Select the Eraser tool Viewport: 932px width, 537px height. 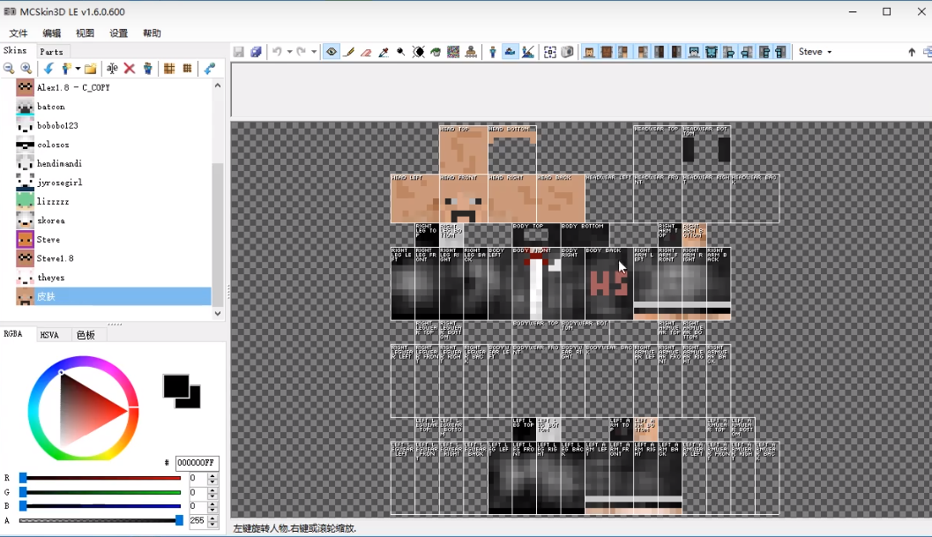tap(366, 52)
